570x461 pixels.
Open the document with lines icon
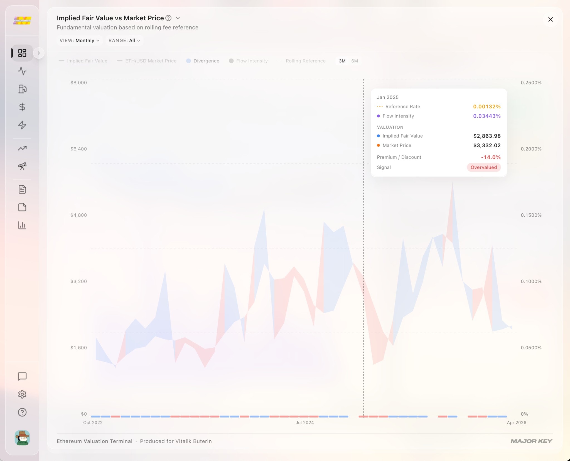(22, 189)
